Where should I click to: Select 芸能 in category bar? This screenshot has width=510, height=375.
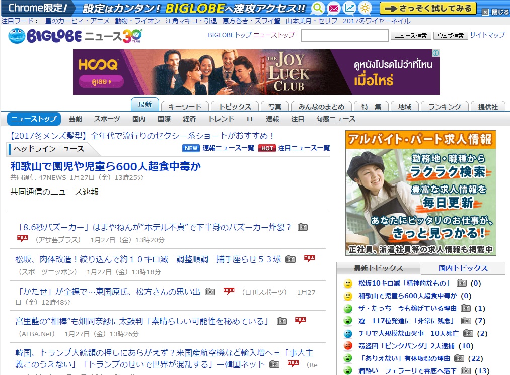[x=76, y=119]
